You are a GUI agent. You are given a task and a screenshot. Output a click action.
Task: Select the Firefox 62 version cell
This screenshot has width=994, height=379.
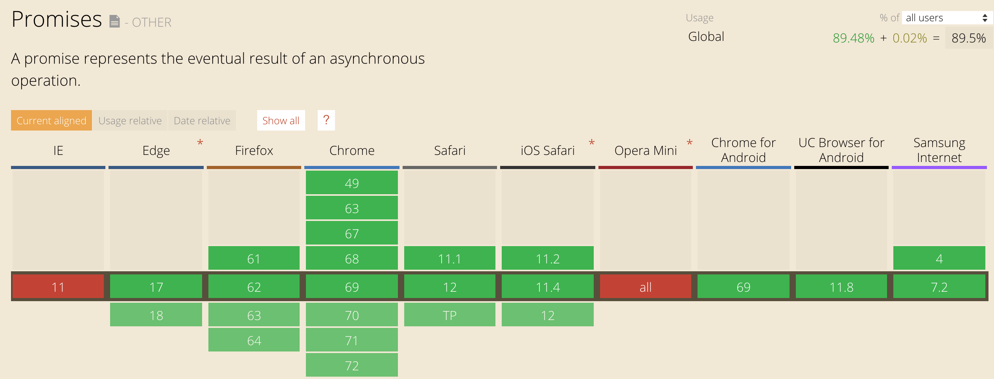click(x=254, y=287)
